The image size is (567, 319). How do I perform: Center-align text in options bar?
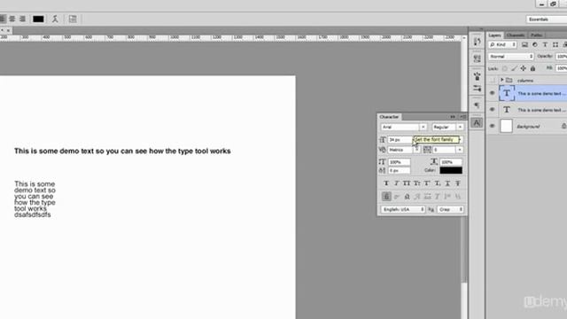click(x=12, y=19)
